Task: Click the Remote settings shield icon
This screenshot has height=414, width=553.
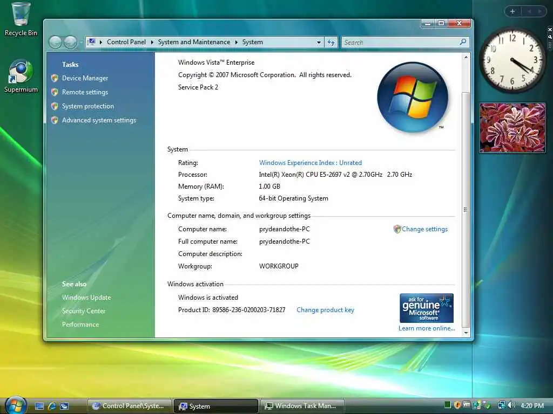Action: pyautogui.click(x=55, y=92)
